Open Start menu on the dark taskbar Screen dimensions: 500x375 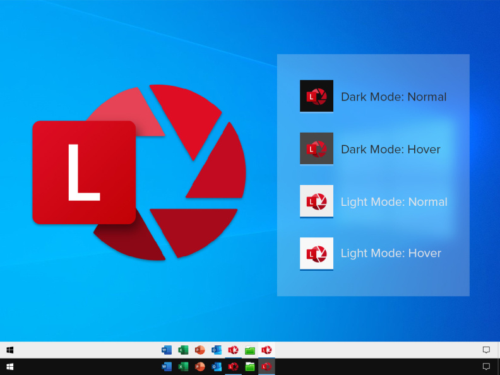(10, 366)
